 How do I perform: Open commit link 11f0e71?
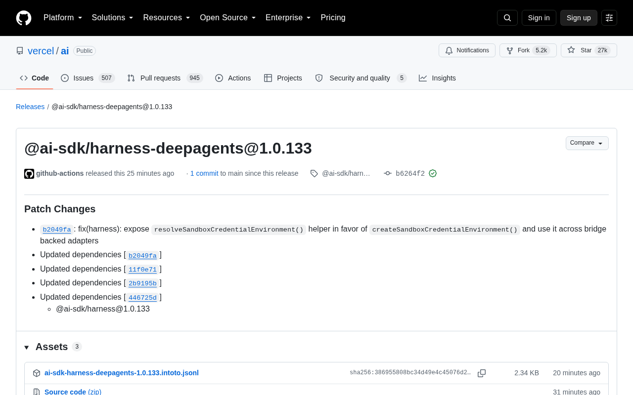pos(142,270)
